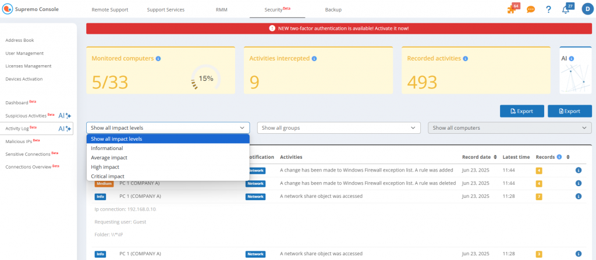Viewport: 596px width, 260px height.
Task: Open details icon for the rule was deleted row
Action: (578, 183)
